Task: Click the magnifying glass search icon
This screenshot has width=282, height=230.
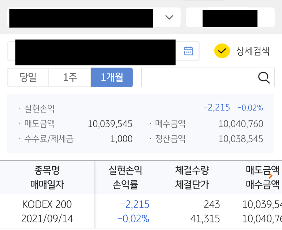Action: (264, 78)
